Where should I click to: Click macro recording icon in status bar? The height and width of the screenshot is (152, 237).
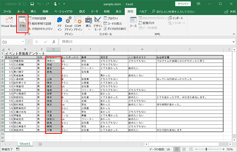pyautogui.click(x=18, y=149)
